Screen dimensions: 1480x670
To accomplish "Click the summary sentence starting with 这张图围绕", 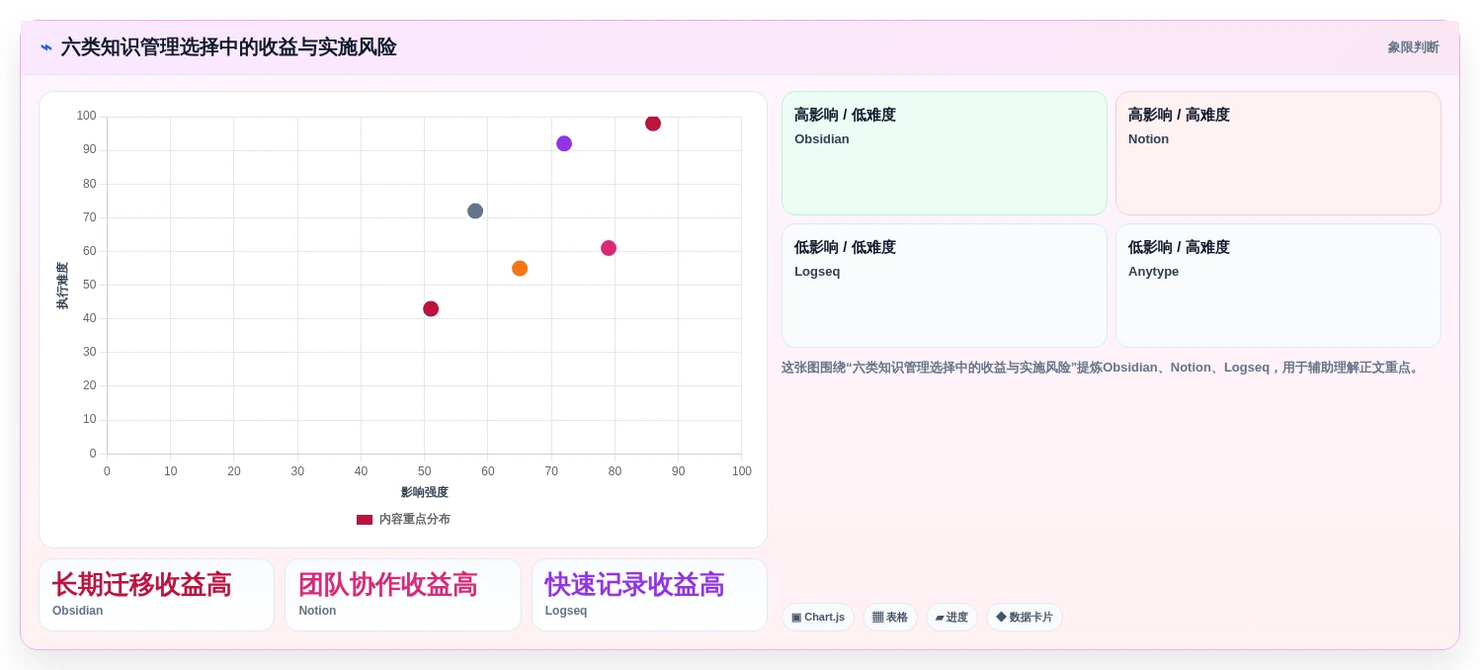I will [x=1102, y=368].
